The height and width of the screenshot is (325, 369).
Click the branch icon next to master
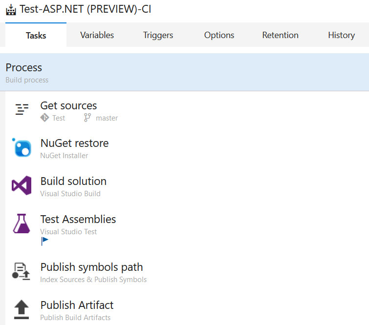pos(87,118)
